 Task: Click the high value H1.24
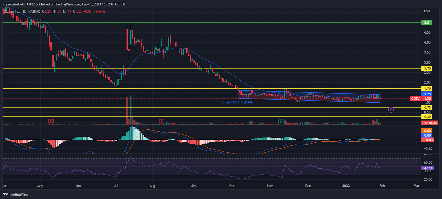(x=57, y=11)
